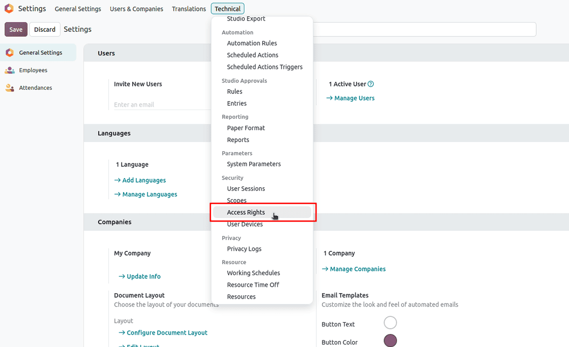
Task: Focus the invite email input field
Action: (x=162, y=104)
